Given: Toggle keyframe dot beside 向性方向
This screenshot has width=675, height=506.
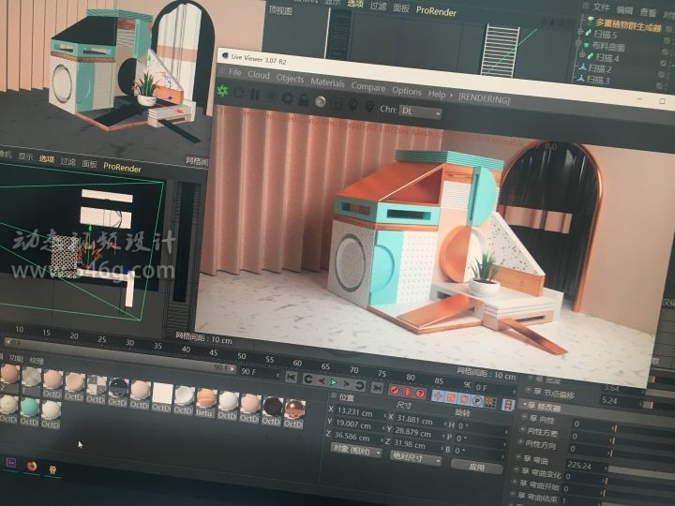Looking at the screenshot, I should coord(518,442).
